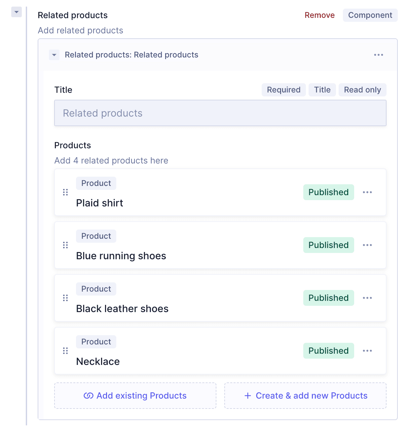Screen dimensions: 409x428
Task: Click Published status on Plaid shirt
Action: [x=328, y=192]
